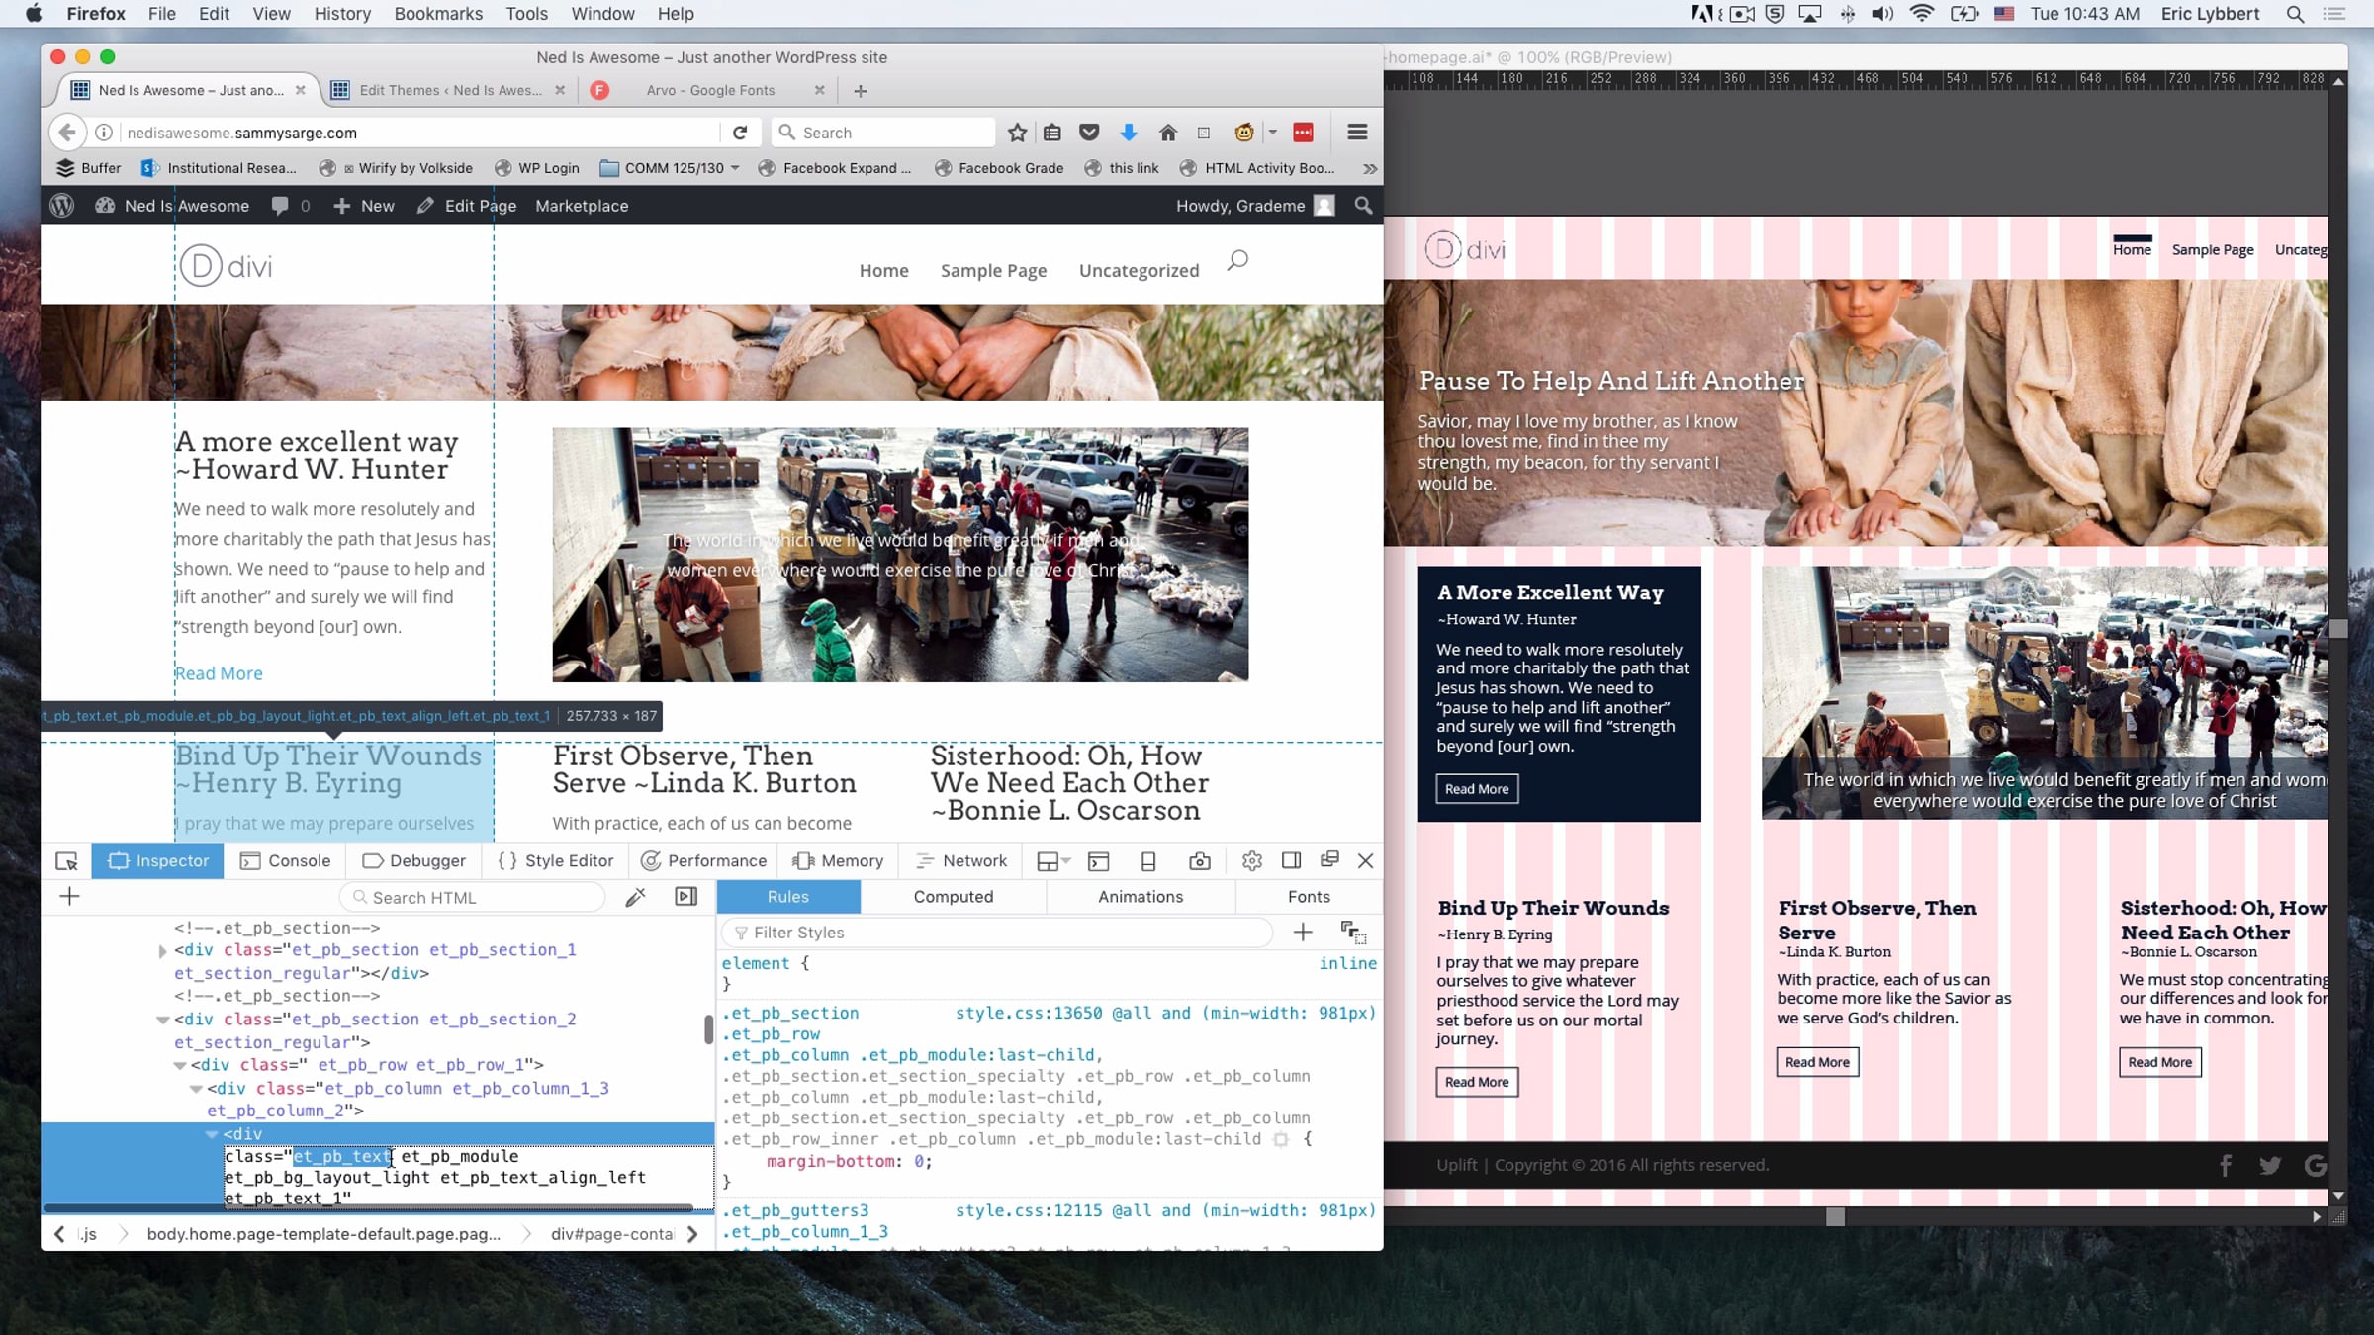Screen dimensions: 2374x1335
Task: Add a new CSS rule
Action: [x=1303, y=932]
